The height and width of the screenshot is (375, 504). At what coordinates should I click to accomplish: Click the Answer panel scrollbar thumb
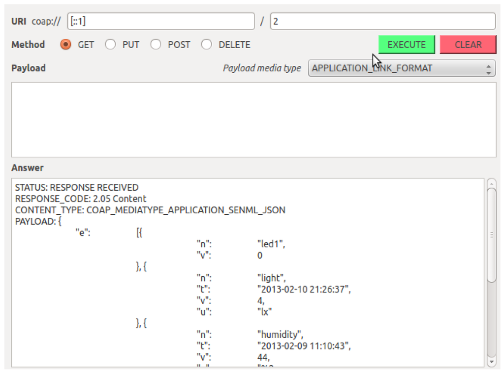point(491,234)
